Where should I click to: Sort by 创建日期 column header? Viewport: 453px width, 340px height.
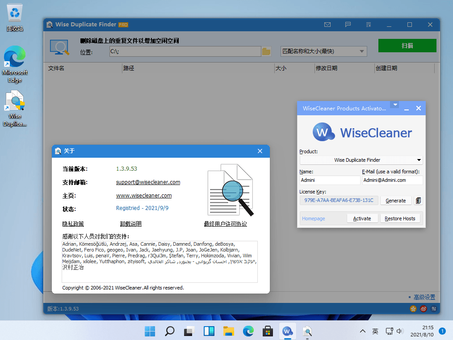click(x=386, y=68)
